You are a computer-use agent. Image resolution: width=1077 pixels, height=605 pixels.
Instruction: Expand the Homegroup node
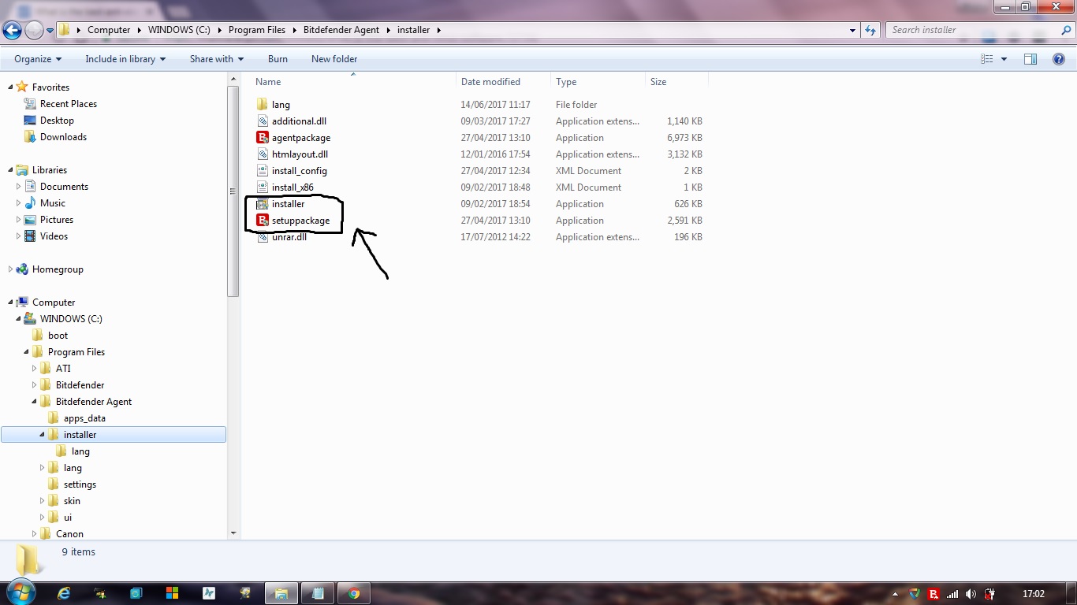9,269
